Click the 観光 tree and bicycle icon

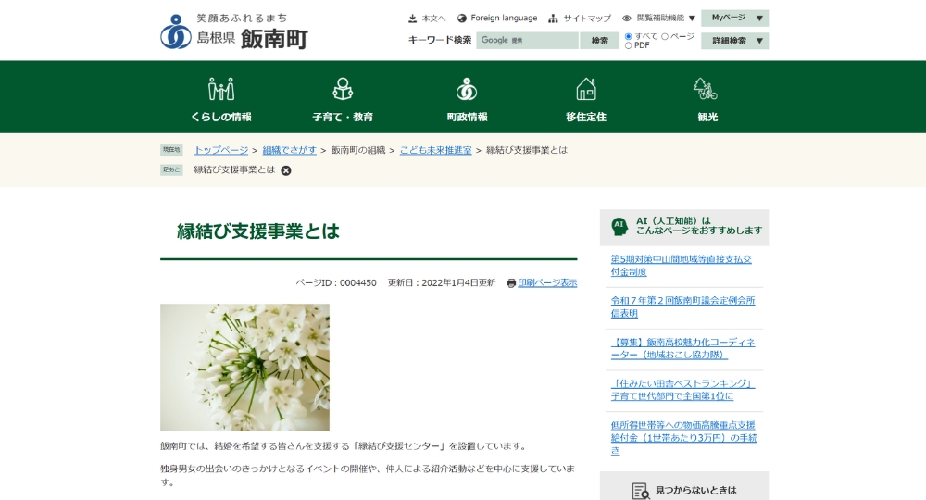coord(706,89)
